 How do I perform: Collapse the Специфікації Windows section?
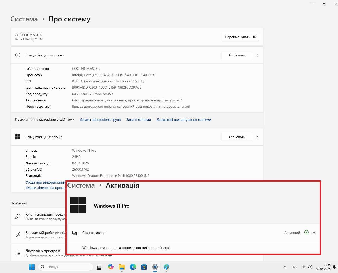tap(257, 137)
